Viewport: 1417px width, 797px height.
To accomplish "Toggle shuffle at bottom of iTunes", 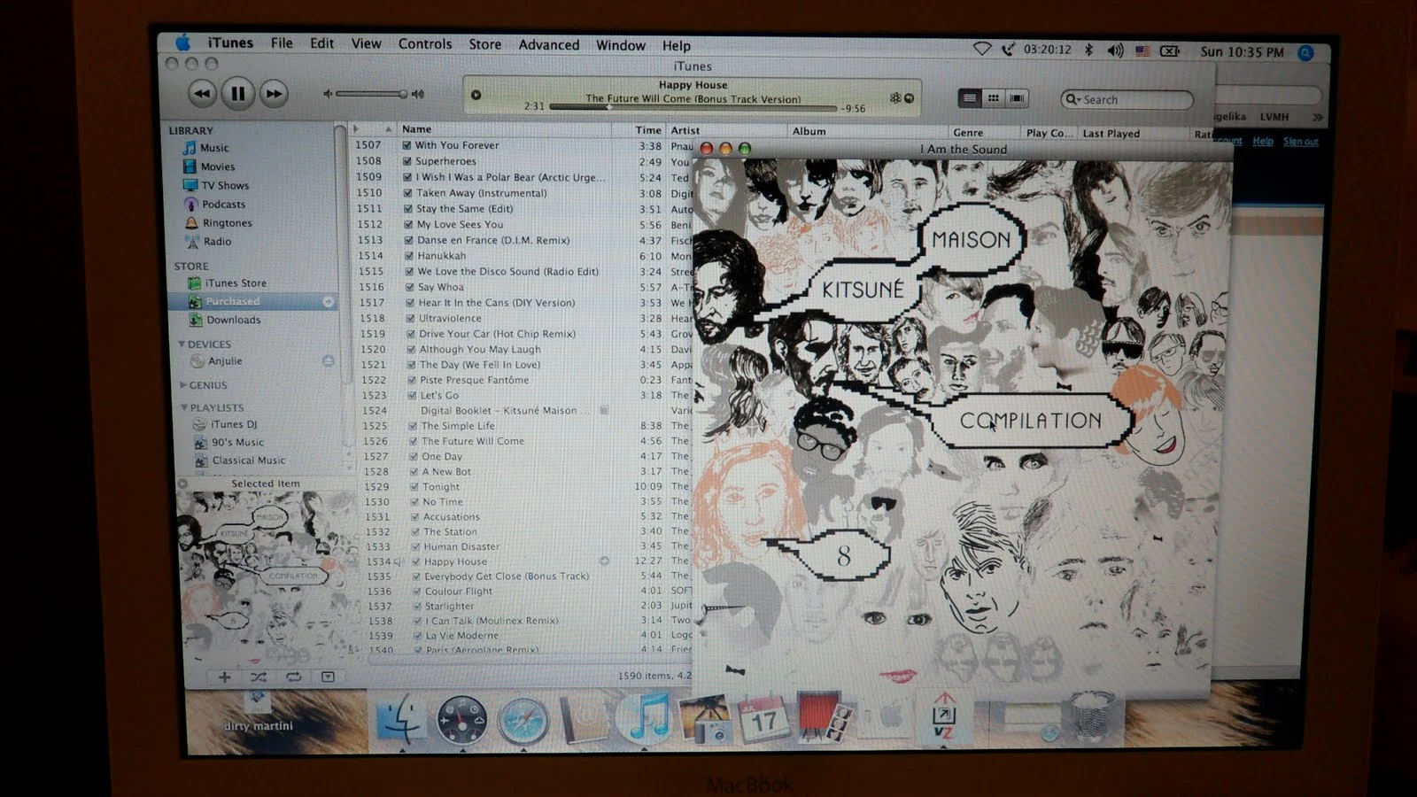I will coord(258,677).
